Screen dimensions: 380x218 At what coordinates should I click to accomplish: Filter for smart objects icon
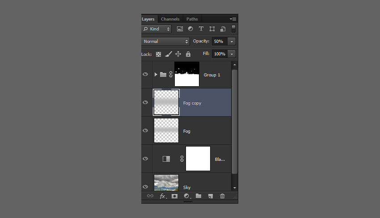pos(223,29)
